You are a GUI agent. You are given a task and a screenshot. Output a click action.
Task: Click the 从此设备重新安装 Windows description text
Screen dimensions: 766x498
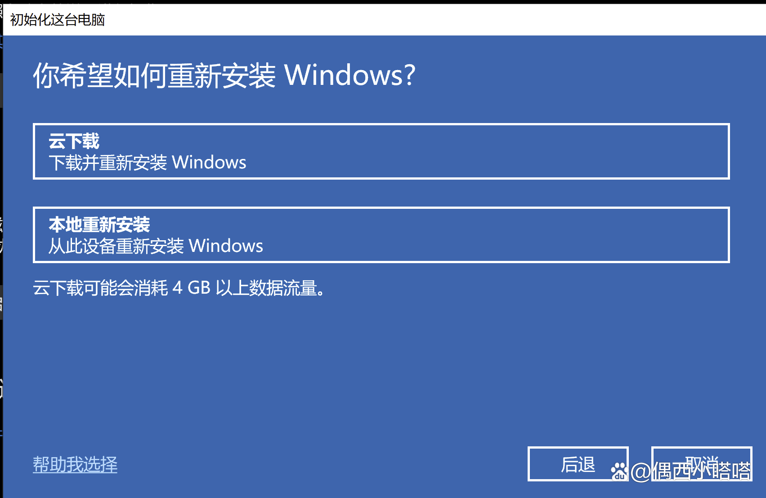[x=156, y=246]
